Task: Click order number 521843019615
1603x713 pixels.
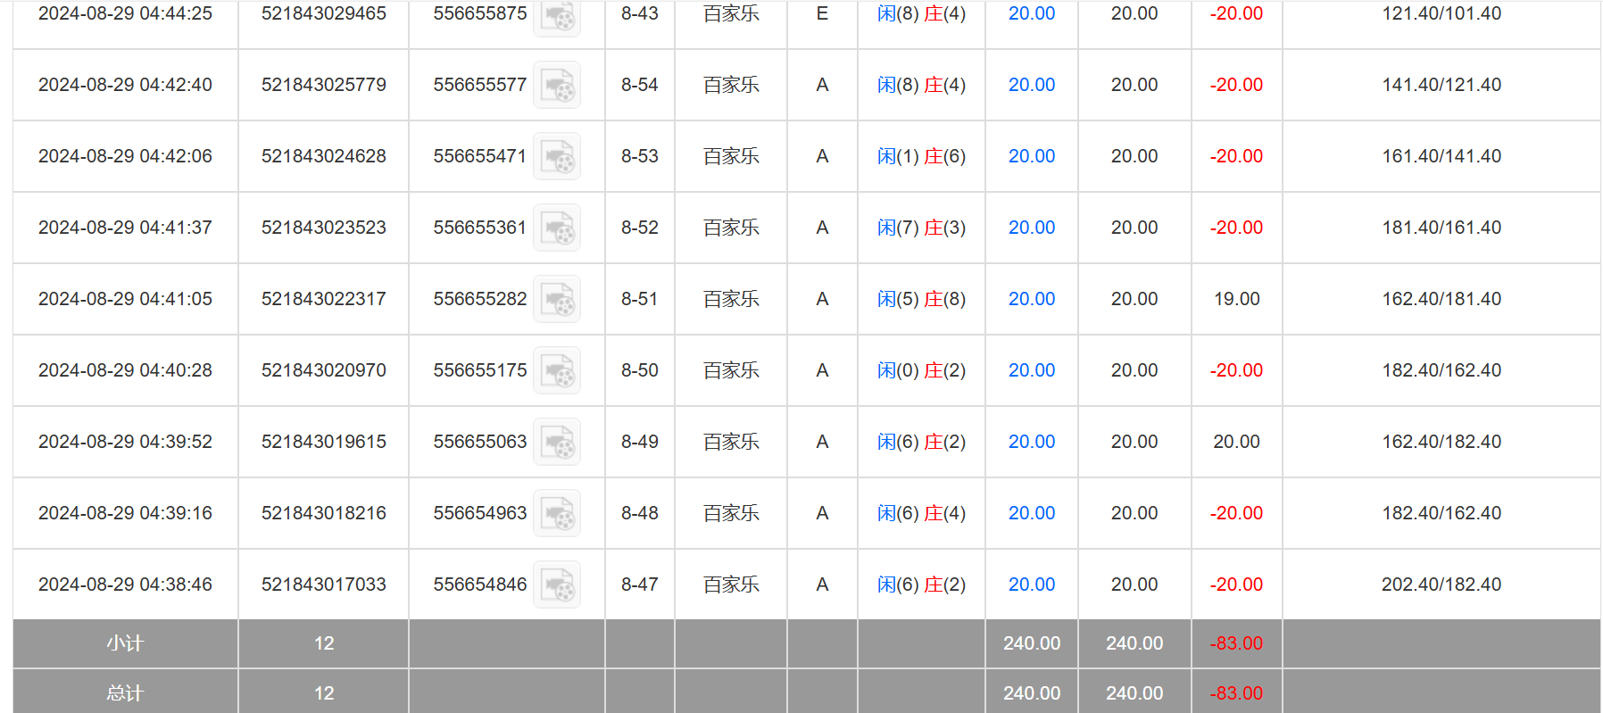Action: pyautogui.click(x=323, y=442)
